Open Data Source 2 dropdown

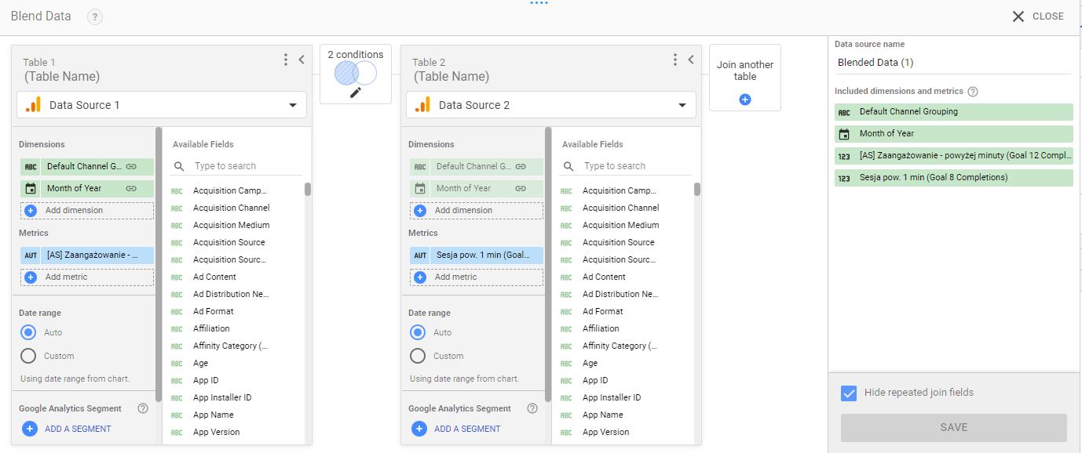(x=551, y=105)
